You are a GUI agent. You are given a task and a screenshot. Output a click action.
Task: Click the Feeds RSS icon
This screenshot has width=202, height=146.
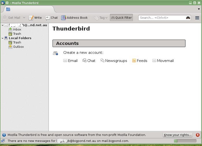134,60
